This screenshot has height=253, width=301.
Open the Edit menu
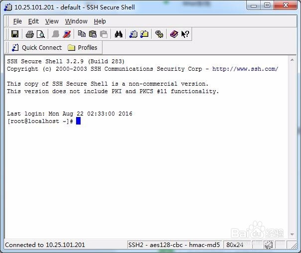coord(33,21)
